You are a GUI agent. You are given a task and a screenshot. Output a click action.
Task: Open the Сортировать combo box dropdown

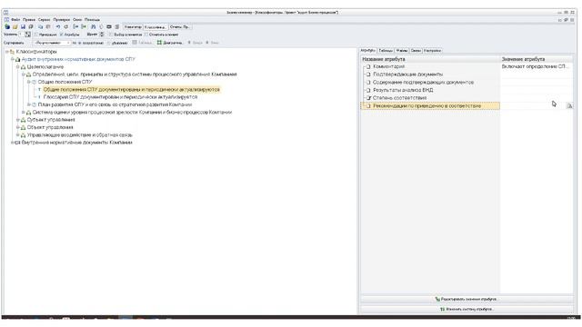tap(68, 43)
